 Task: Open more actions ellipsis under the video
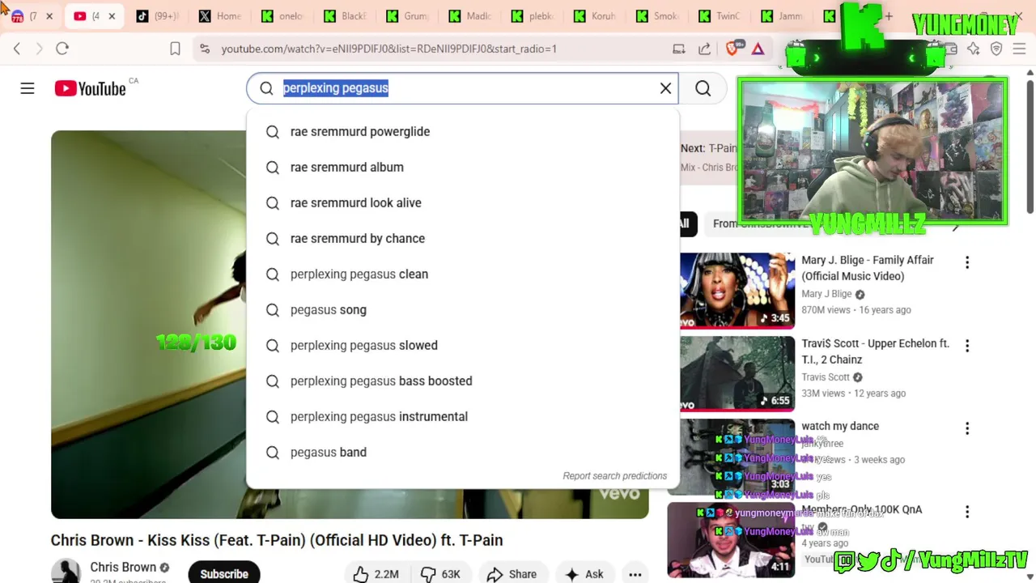pyautogui.click(x=635, y=574)
